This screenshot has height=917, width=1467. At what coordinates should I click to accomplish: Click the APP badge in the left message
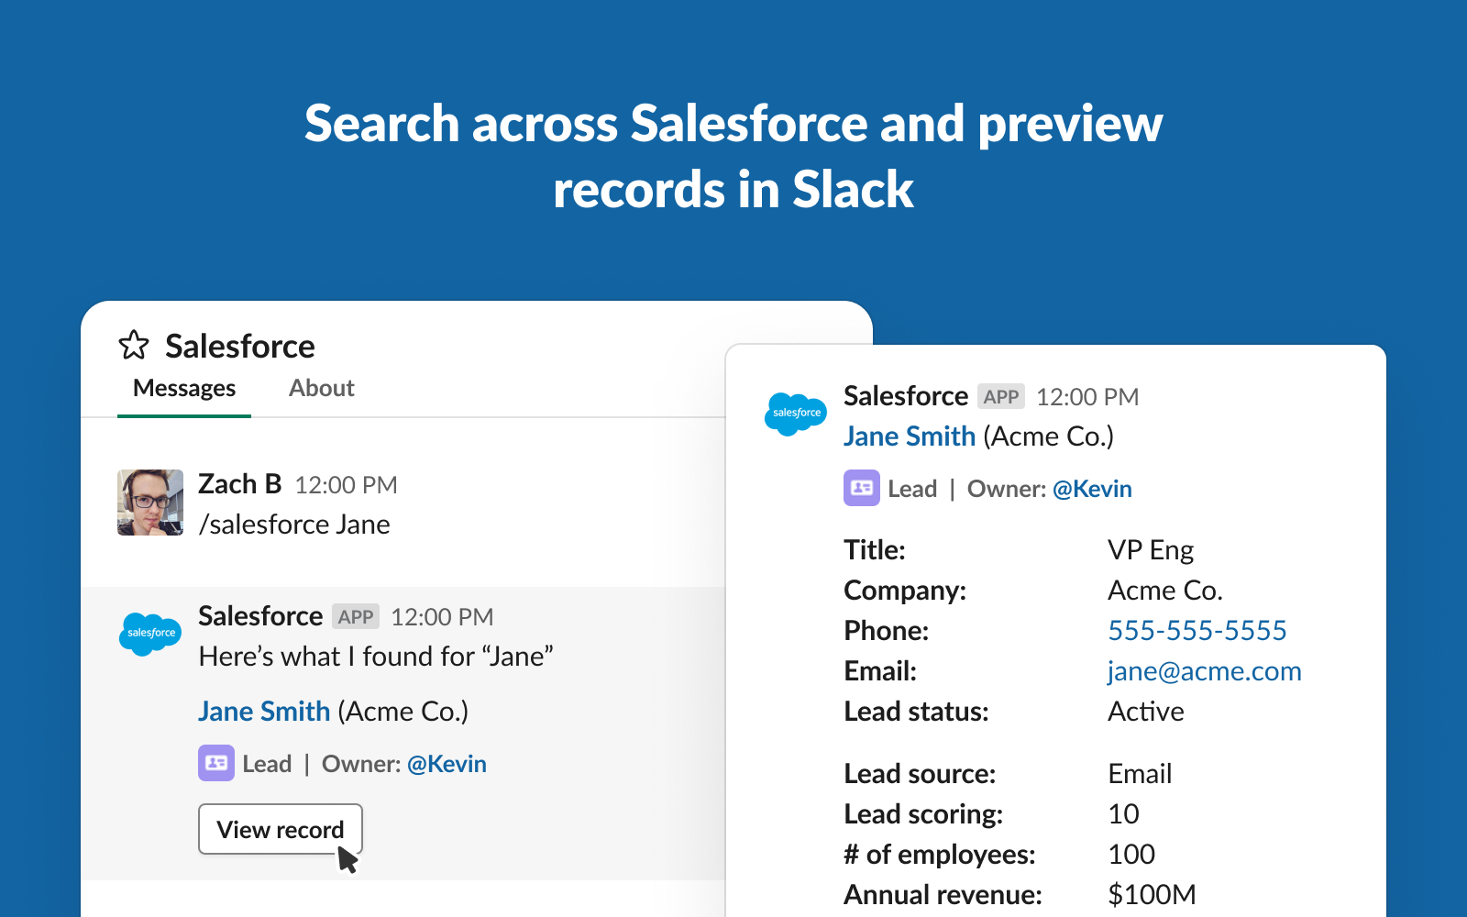click(x=356, y=617)
